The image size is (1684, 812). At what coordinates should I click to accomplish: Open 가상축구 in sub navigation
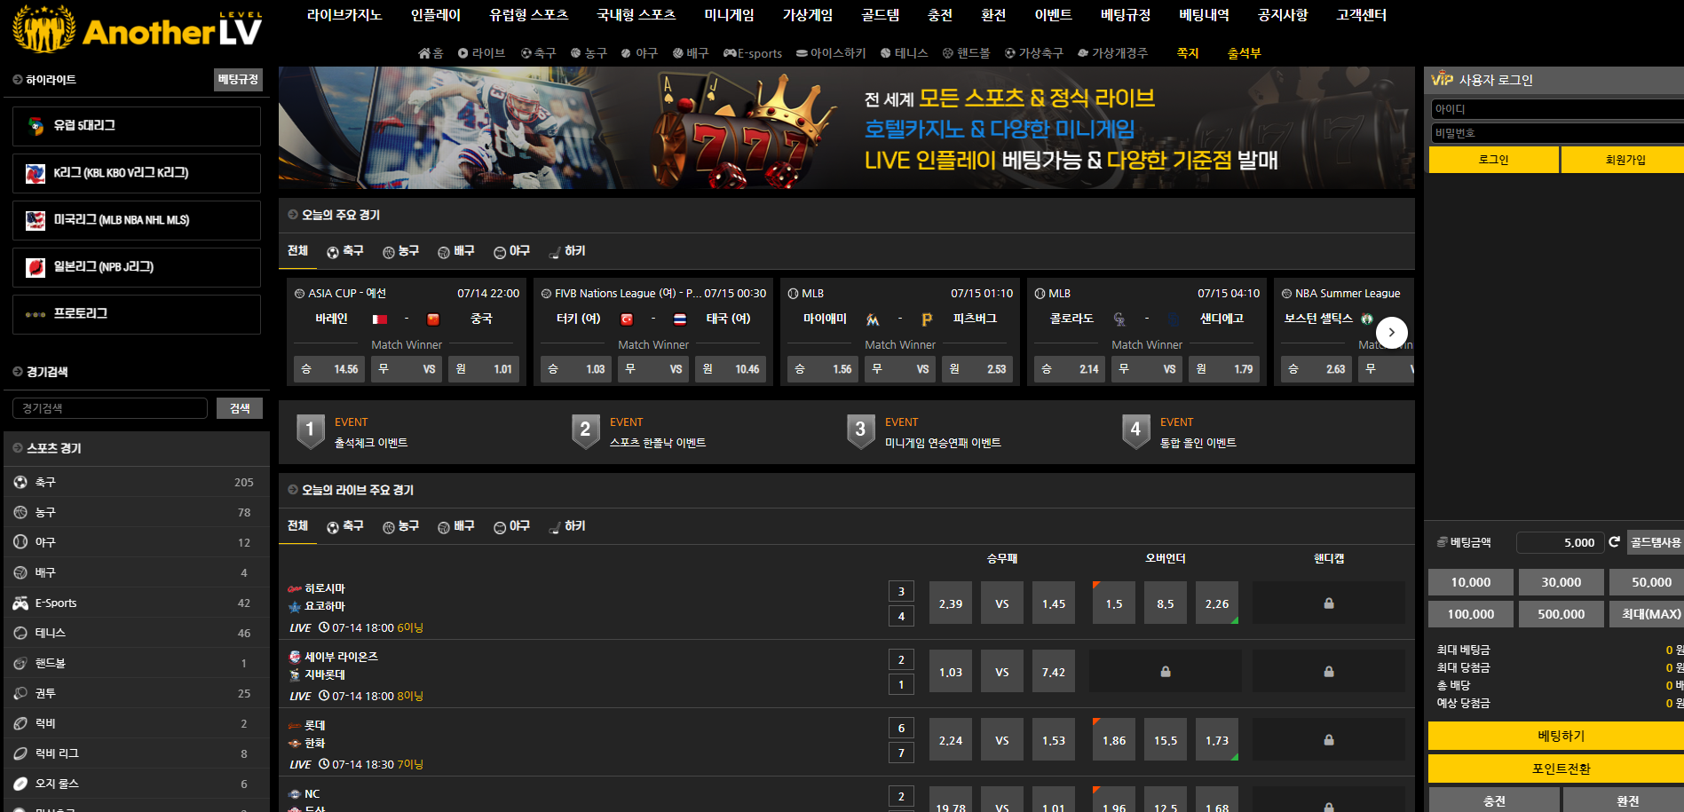click(x=1034, y=53)
